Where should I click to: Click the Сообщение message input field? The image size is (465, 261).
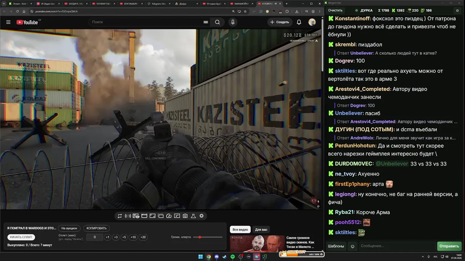(x=397, y=246)
